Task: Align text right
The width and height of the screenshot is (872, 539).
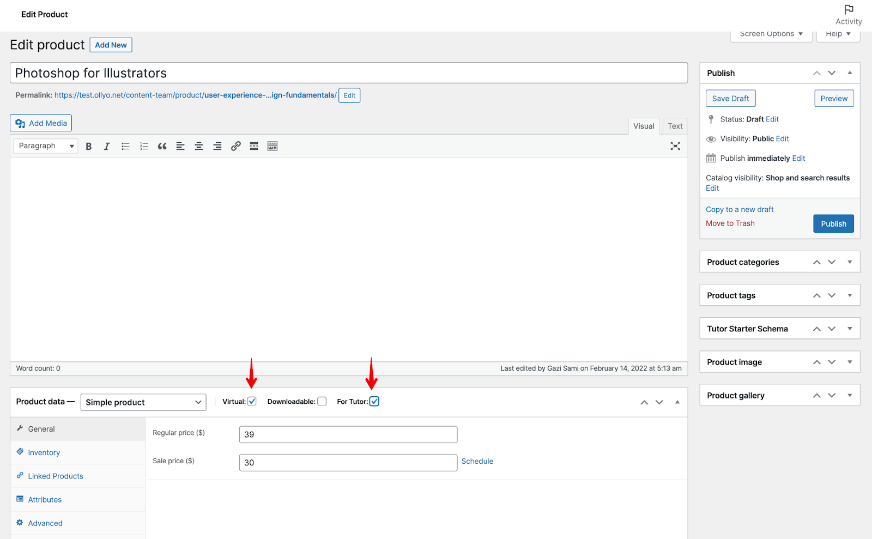Action: [217, 146]
